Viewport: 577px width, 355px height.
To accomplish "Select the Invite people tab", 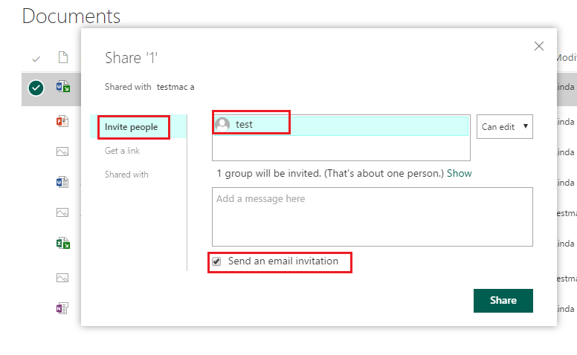I will point(132,127).
